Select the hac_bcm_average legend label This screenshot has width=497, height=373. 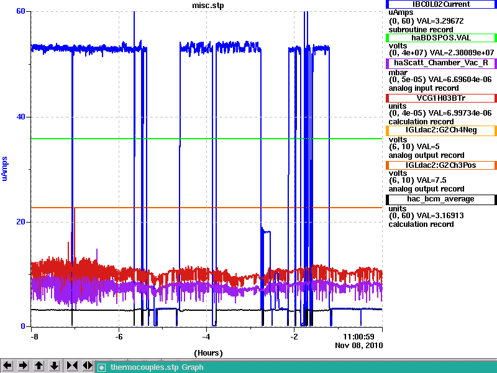[441, 199]
